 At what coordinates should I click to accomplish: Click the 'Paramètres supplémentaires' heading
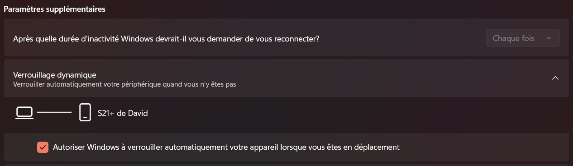pyautogui.click(x=55, y=9)
